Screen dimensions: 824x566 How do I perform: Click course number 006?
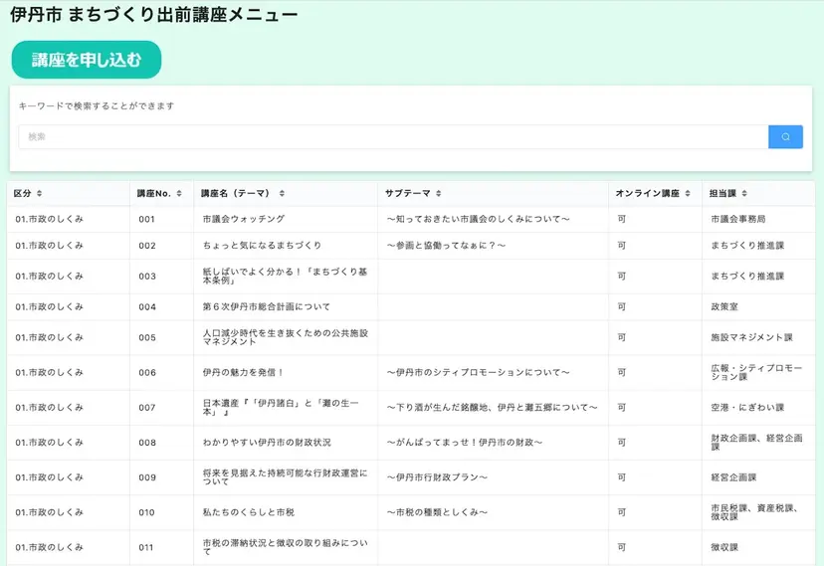coord(147,372)
